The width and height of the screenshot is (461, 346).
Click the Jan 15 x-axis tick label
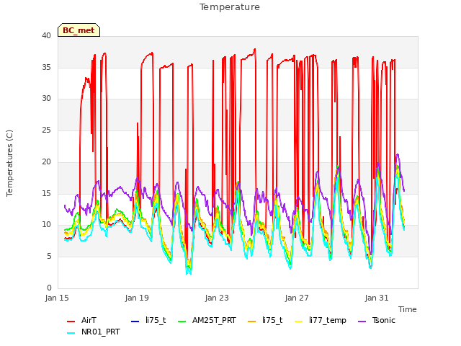point(57,298)
